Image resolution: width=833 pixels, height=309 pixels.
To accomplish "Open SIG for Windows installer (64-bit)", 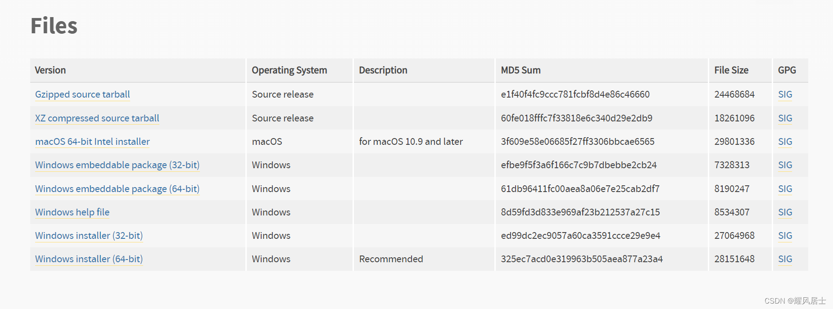I will pyautogui.click(x=785, y=259).
